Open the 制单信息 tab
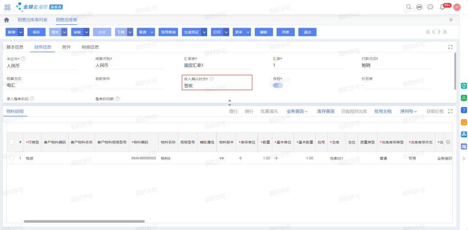 coord(90,47)
